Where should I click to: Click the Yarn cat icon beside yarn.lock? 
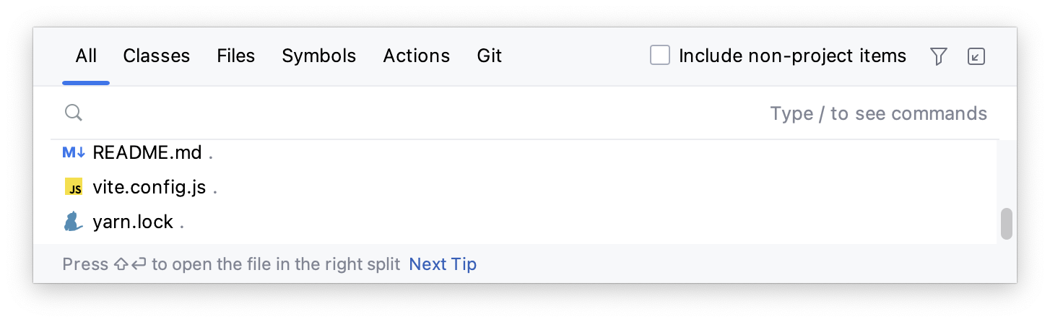[73, 222]
